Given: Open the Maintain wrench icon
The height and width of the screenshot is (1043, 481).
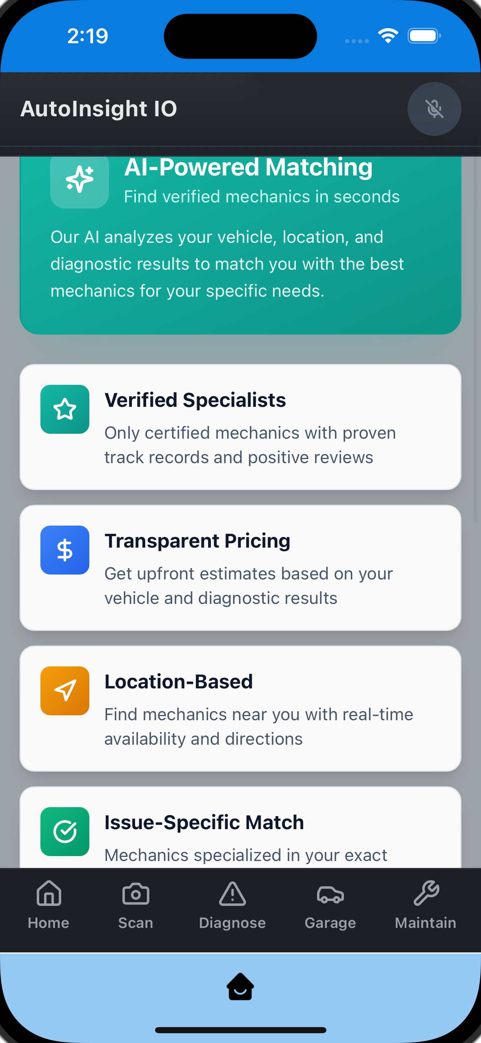Looking at the screenshot, I should [426, 892].
